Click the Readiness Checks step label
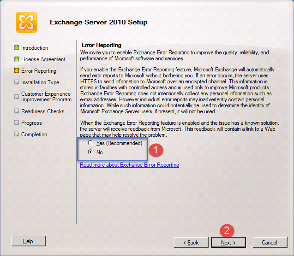 coord(43,111)
